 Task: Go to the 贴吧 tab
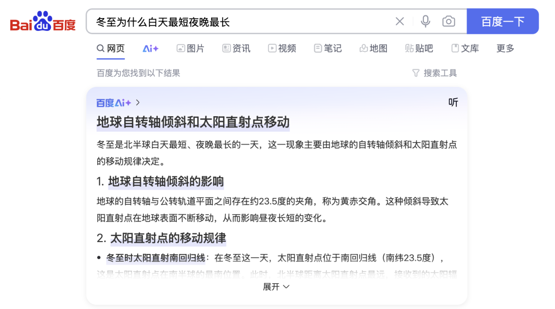pos(419,48)
